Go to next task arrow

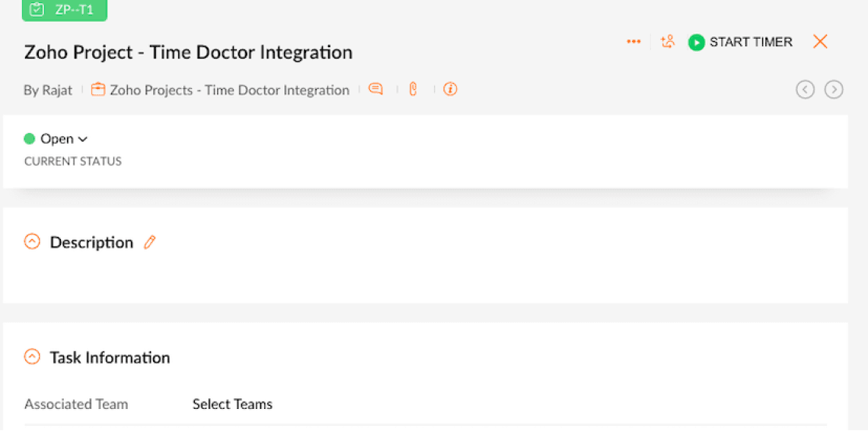coord(834,90)
